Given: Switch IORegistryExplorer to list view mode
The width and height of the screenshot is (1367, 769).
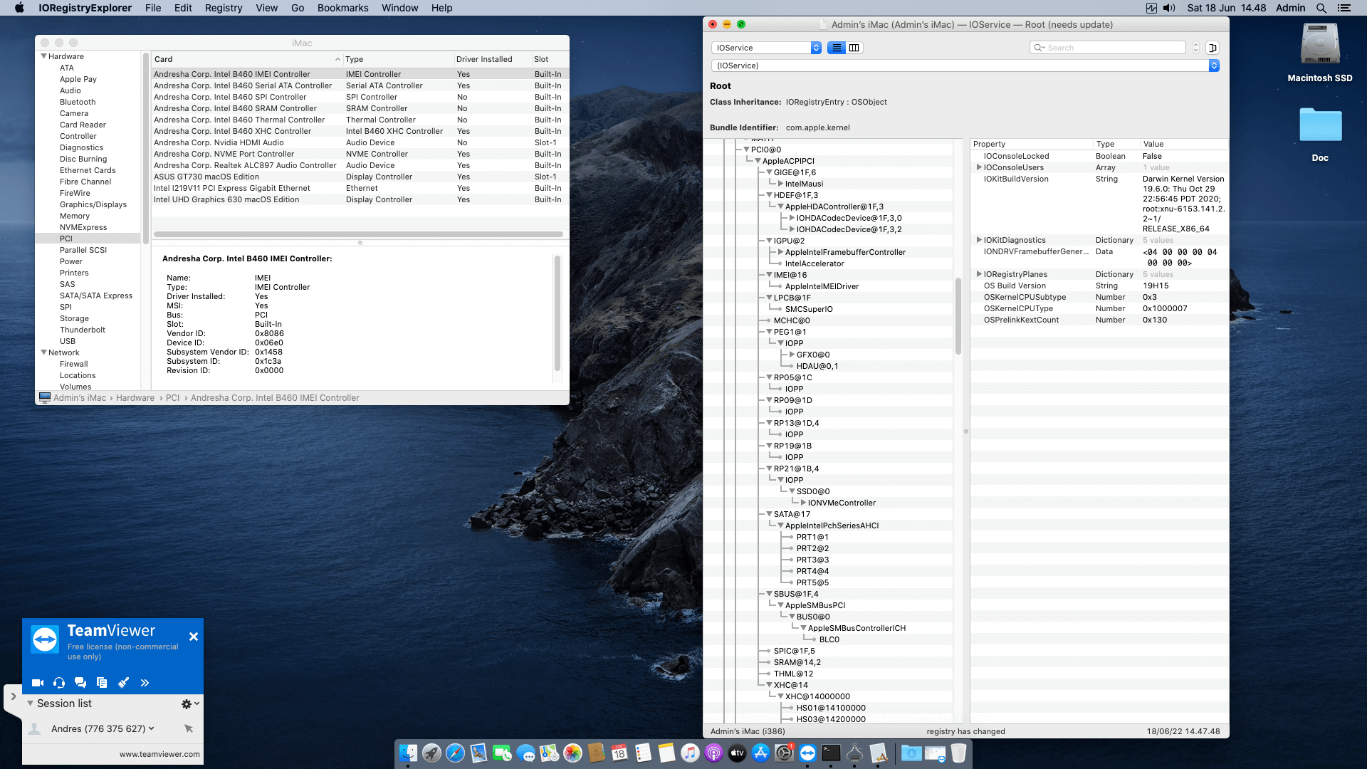Looking at the screenshot, I should (836, 47).
